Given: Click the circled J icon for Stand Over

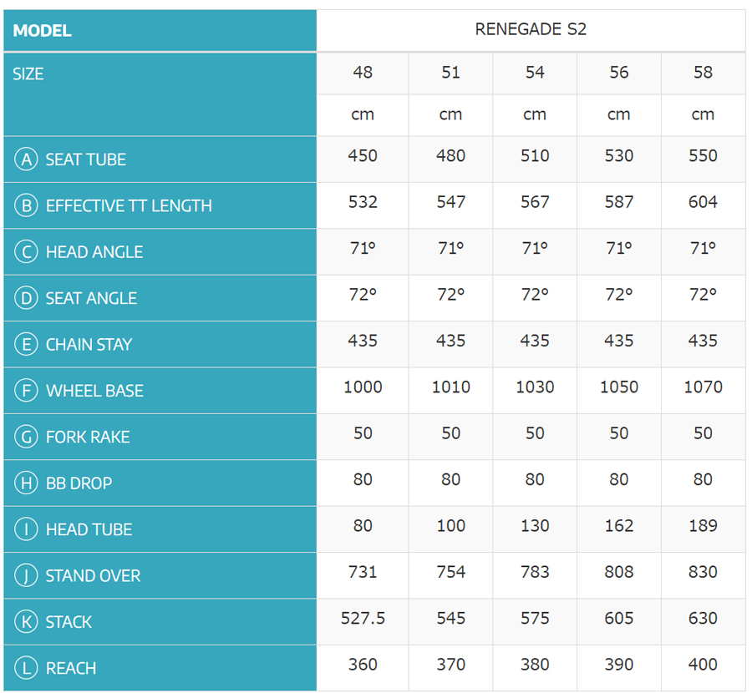Looking at the screenshot, I should [27, 575].
